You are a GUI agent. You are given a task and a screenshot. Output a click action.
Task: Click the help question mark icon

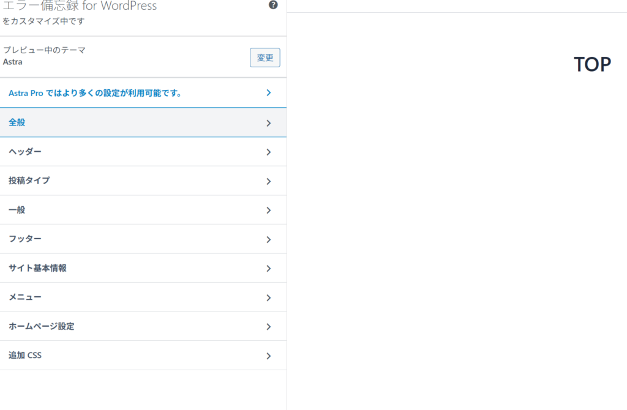273,5
